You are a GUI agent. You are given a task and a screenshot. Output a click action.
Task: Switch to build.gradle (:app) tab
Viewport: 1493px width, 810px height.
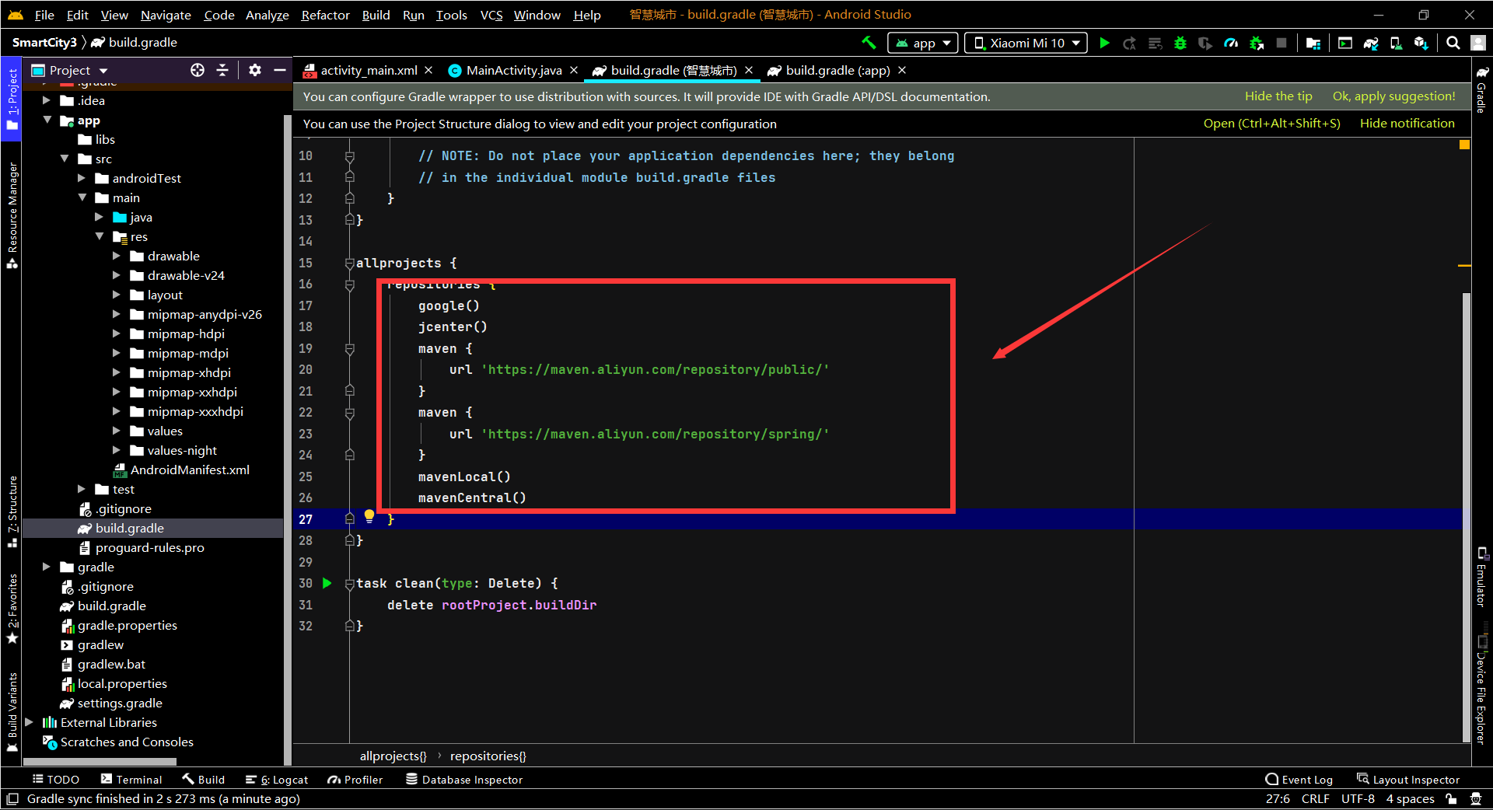[837, 70]
